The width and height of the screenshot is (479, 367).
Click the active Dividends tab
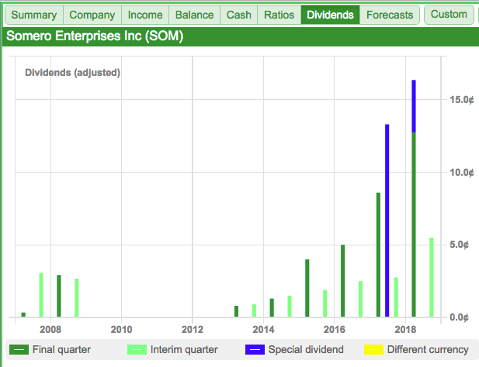(330, 15)
